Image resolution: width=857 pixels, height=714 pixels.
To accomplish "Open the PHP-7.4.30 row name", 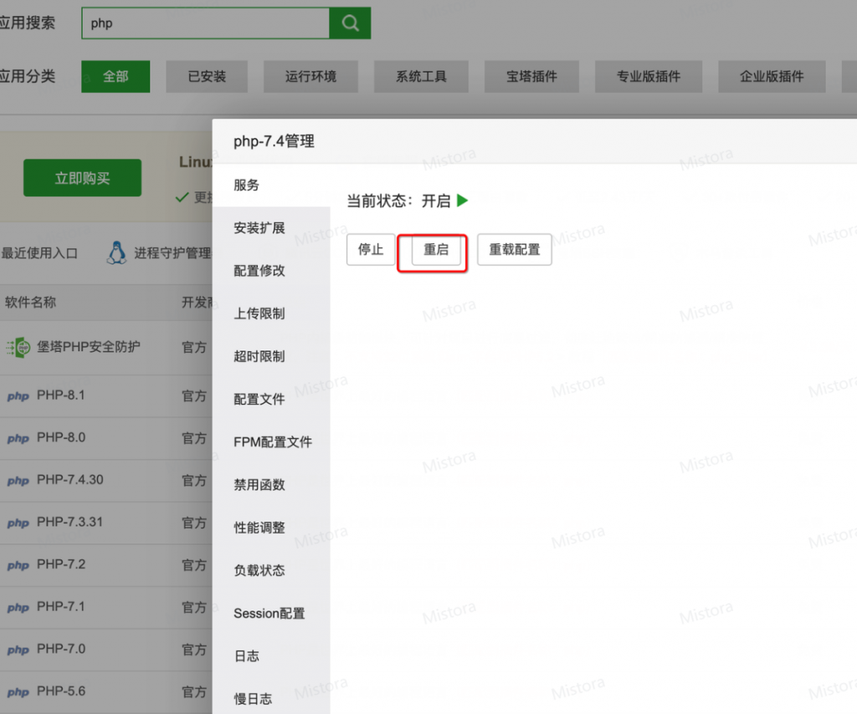I will tap(70, 480).
